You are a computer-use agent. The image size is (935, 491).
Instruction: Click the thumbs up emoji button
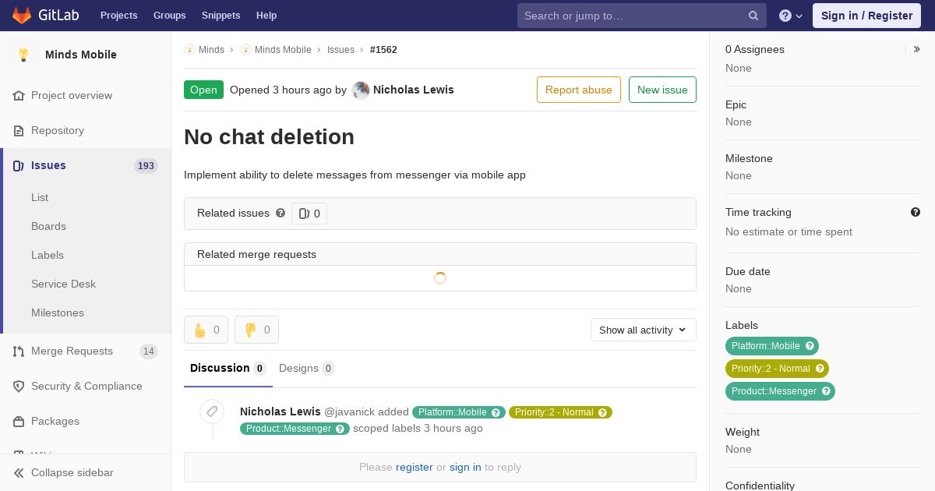point(206,330)
